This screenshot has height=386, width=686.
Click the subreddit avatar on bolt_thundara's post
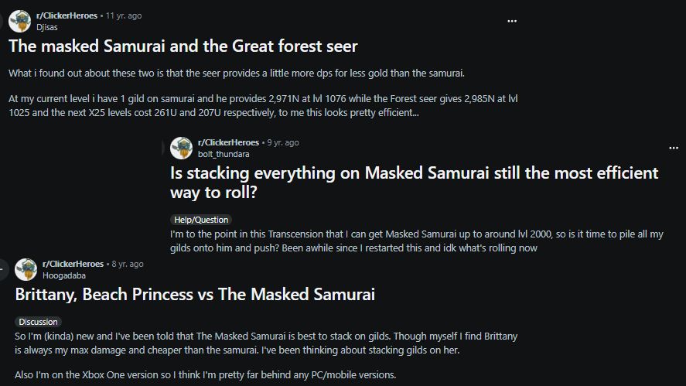[181, 148]
